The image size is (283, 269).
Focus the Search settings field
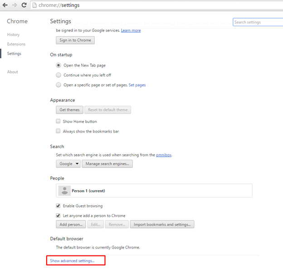(x=257, y=22)
